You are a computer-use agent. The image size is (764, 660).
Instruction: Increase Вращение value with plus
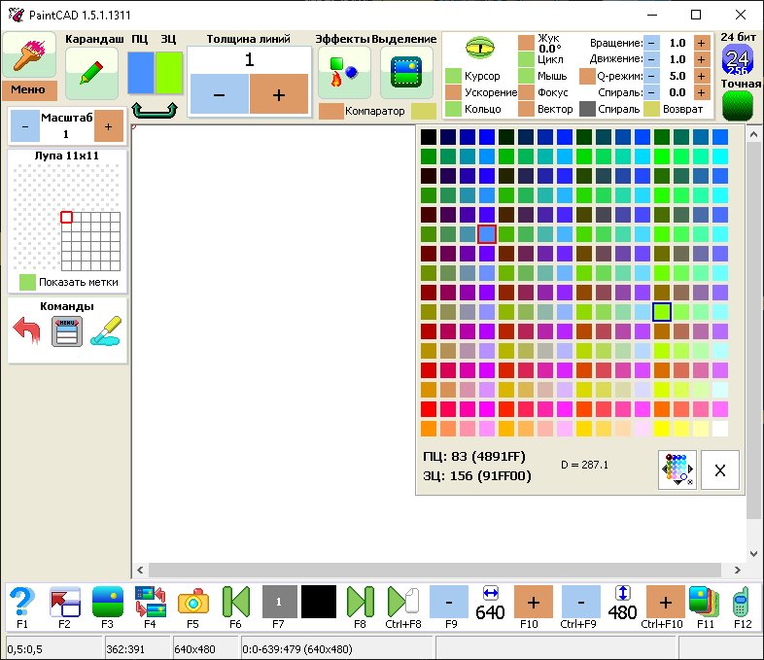[701, 43]
